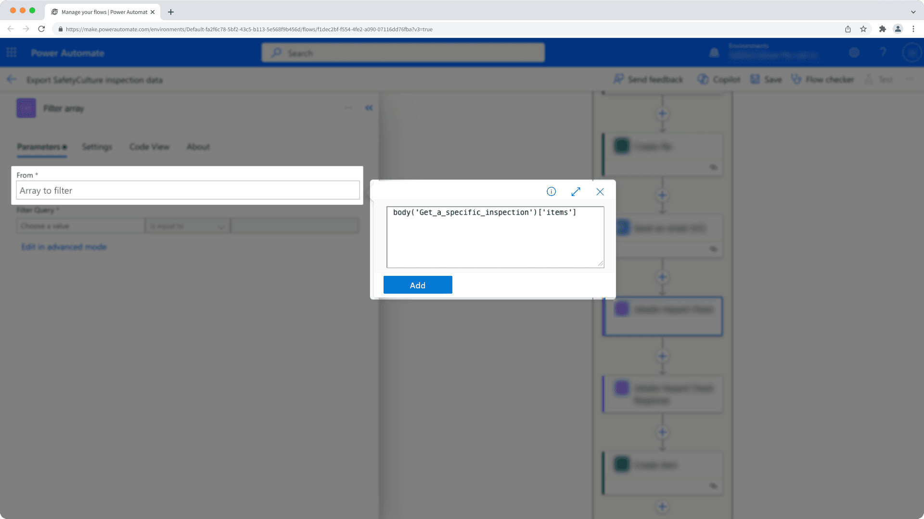The height and width of the screenshot is (519, 924).
Task: Click the Search bar in Power Automate
Action: [x=404, y=52]
